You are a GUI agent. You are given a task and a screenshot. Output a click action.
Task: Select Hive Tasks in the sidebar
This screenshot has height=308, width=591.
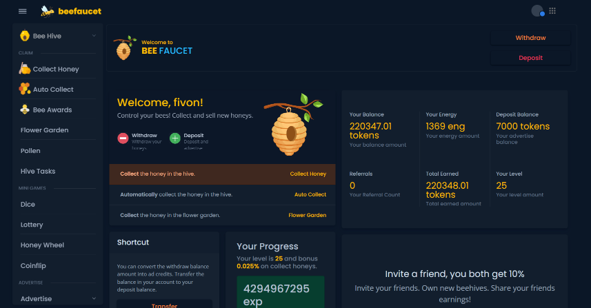pyautogui.click(x=38, y=171)
